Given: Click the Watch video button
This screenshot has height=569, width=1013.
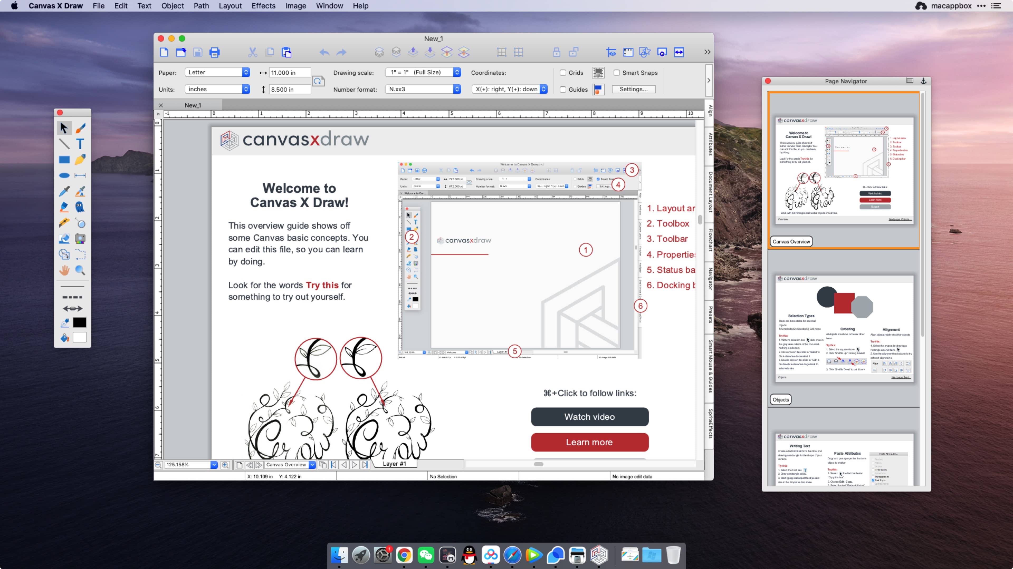Looking at the screenshot, I should [x=590, y=417].
